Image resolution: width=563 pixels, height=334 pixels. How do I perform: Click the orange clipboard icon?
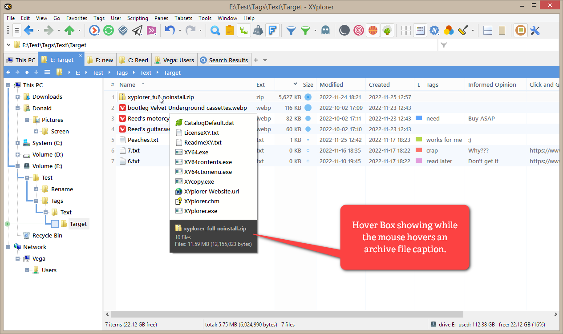[x=229, y=30]
